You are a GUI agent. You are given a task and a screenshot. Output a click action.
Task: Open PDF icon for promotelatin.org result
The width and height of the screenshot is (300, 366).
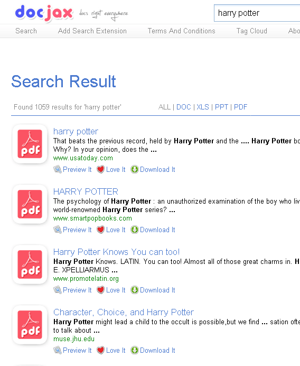30,264
